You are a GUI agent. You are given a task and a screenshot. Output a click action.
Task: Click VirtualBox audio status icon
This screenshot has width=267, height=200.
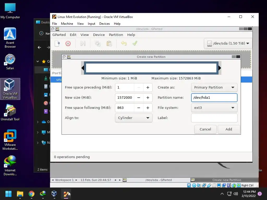pos(199,185)
